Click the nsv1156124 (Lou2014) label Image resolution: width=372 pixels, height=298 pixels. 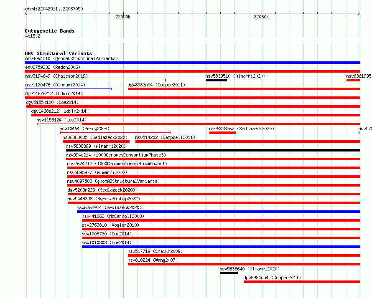tap(61, 120)
